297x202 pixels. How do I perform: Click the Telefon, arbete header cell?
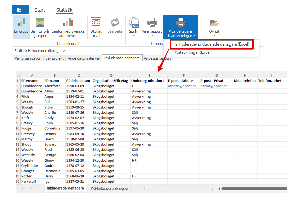point(272,81)
